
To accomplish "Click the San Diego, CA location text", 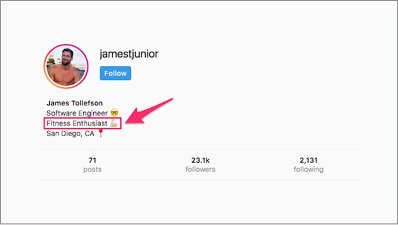I will pyautogui.click(x=70, y=133).
